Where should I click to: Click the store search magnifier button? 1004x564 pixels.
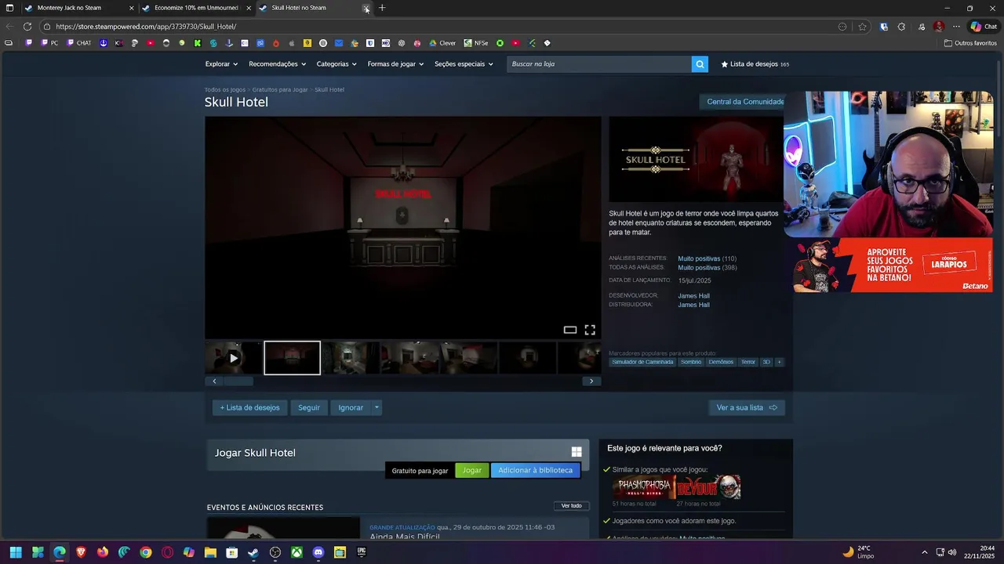(700, 64)
